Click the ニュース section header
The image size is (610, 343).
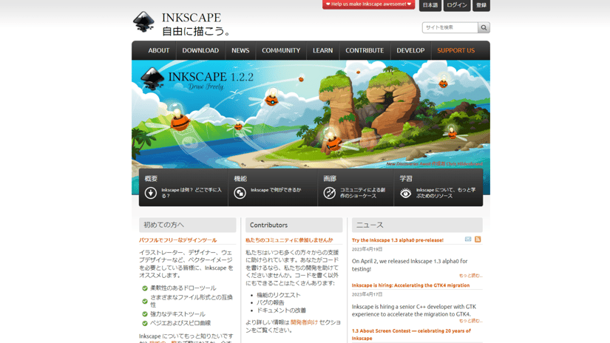tap(417, 225)
